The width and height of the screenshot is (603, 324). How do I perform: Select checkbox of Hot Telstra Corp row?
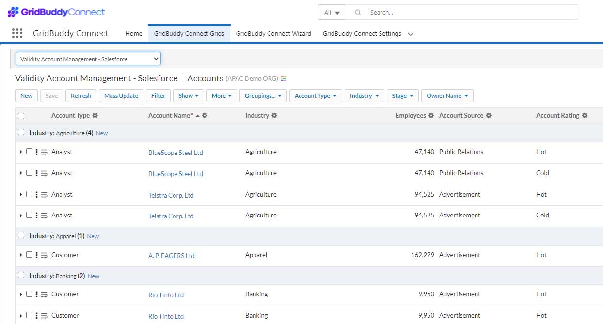click(x=29, y=194)
